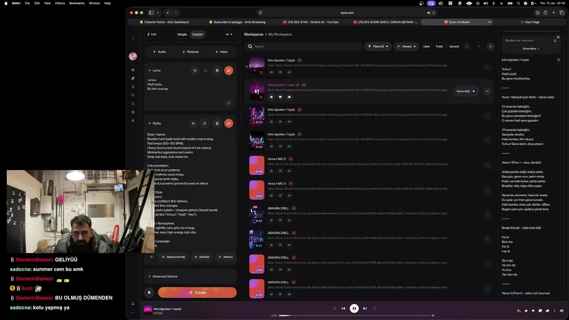
Task: Pause playback in the bottom player
Action: tap(354, 308)
